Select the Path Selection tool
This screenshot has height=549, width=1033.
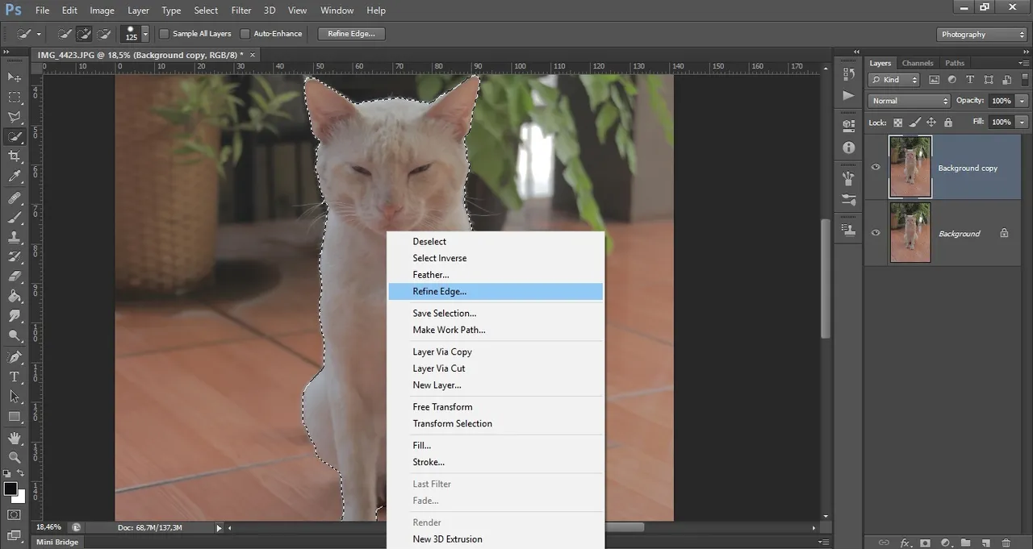[x=15, y=397]
